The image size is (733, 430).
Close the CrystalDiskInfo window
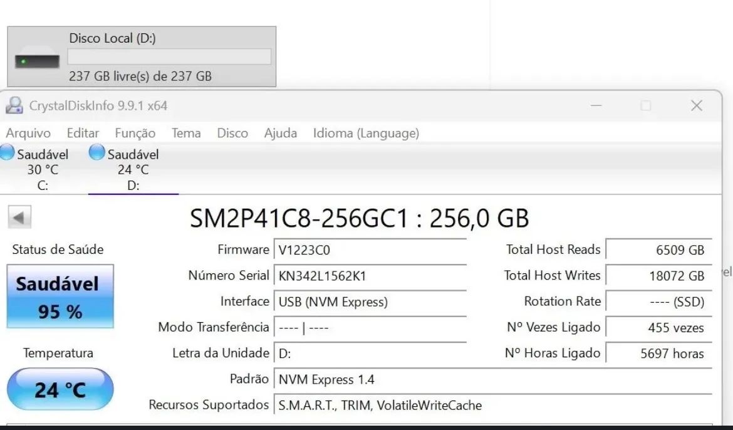coord(697,106)
